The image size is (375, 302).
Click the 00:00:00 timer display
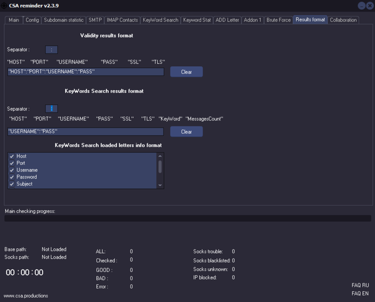click(x=25, y=272)
